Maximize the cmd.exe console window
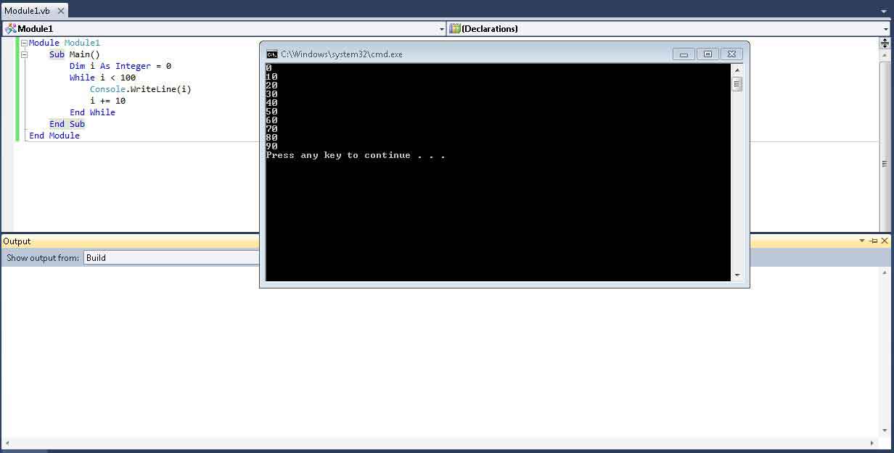Image resolution: width=894 pixels, height=453 pixels. (x=708, y=54)
